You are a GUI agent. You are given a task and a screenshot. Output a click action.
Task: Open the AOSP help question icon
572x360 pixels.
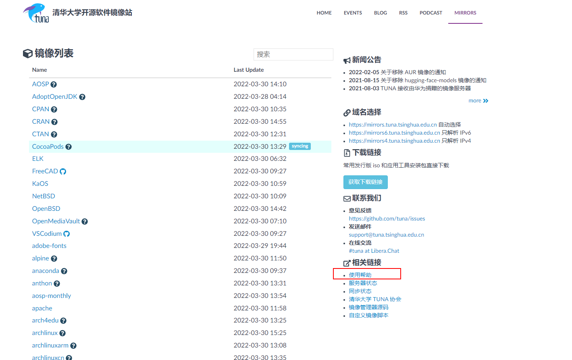tap(54, 85)
